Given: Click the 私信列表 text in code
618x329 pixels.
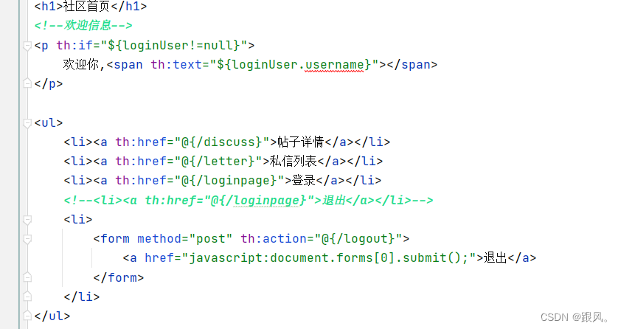Looking at the screenshot, I should [294, 161].
